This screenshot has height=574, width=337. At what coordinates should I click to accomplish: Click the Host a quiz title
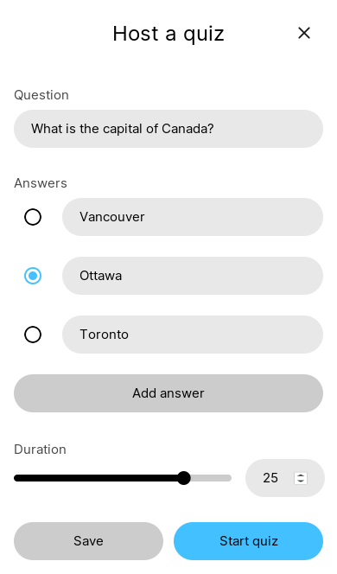(168, 34)
